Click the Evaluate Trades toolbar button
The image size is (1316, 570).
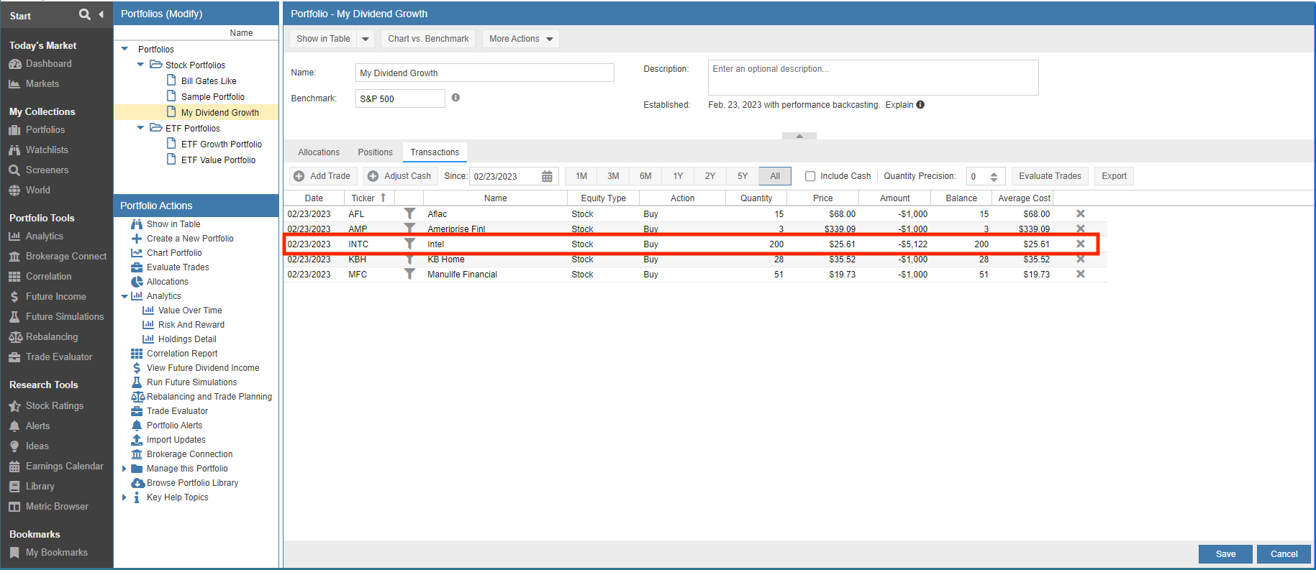coord(1050,176)
